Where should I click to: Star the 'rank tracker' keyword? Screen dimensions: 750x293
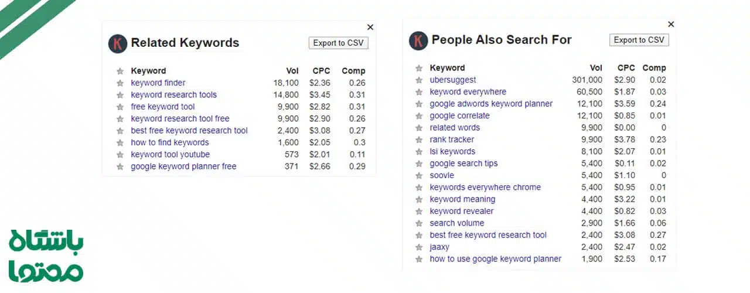419,140
